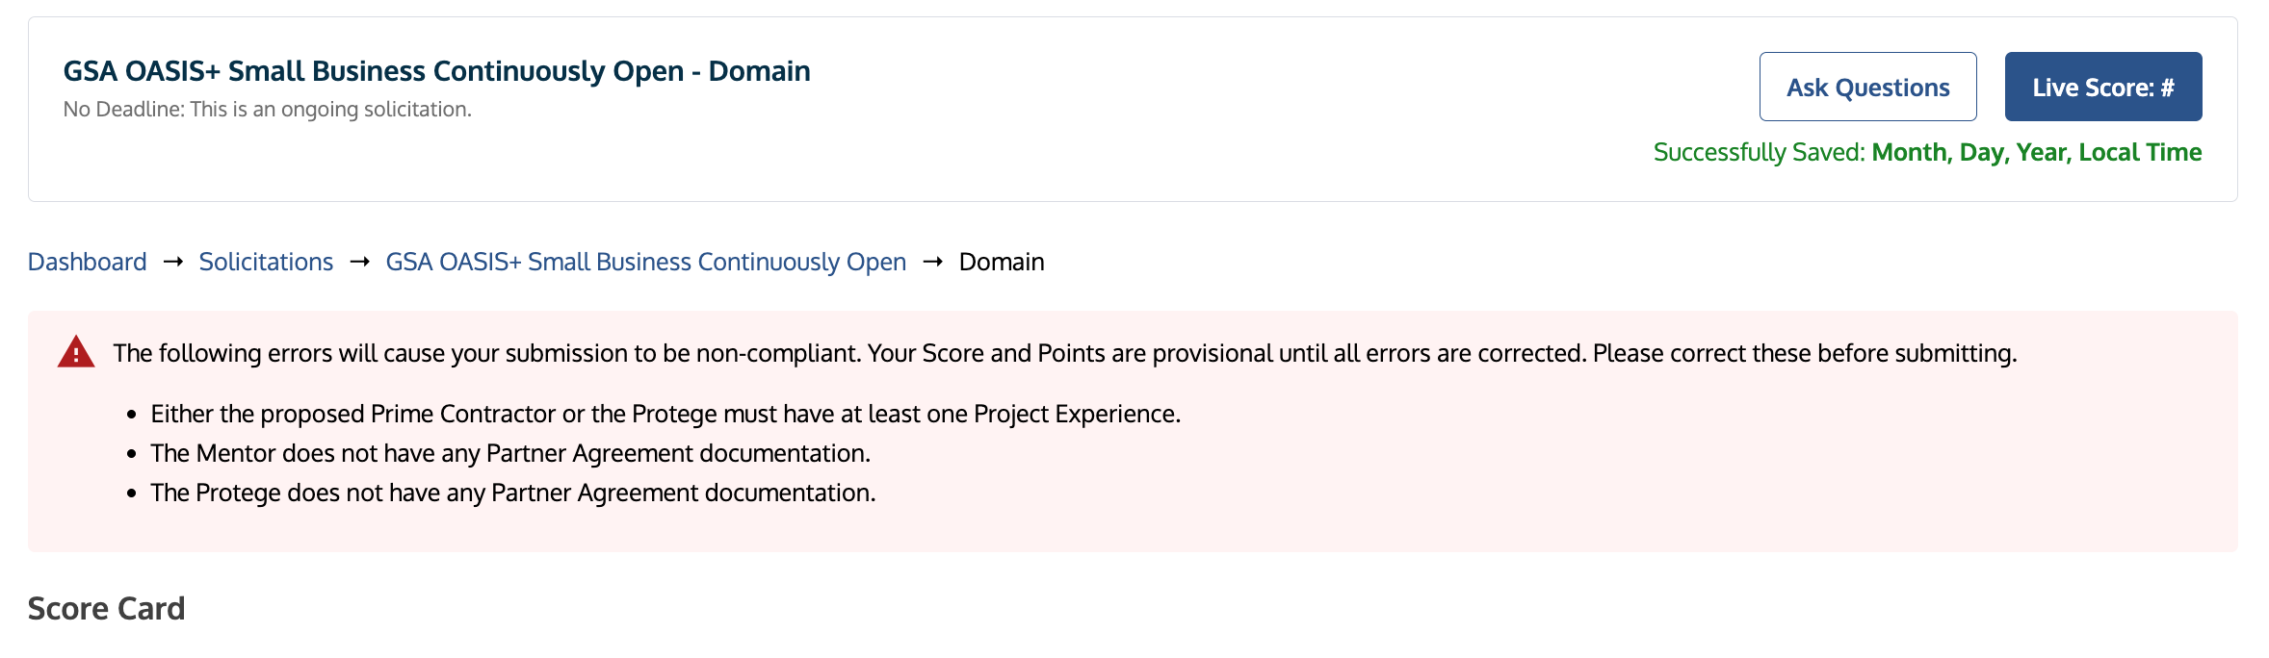Click the Score Card heading
Image resolution: width=2269 pixels, height=658 pixels.
click(x=106, y=608)
